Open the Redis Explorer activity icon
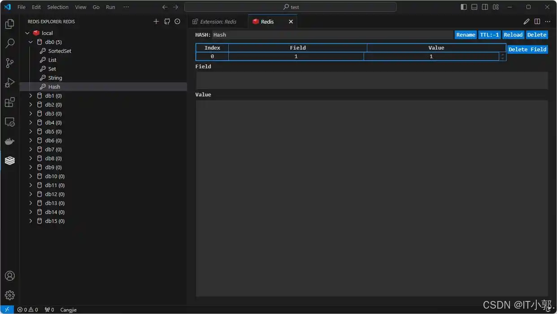 click(9, 161)
